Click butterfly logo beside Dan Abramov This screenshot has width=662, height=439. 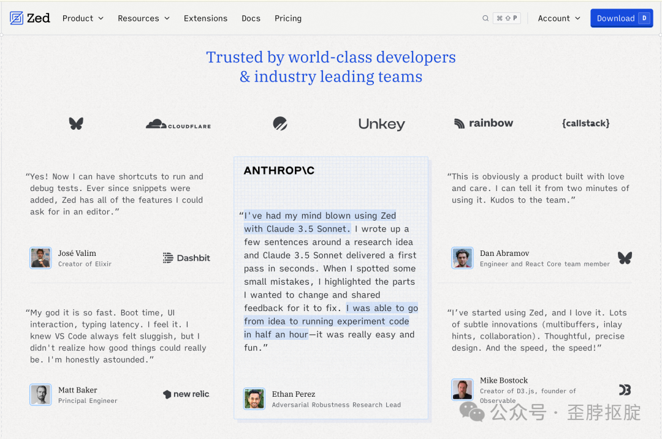click(625, 258)
